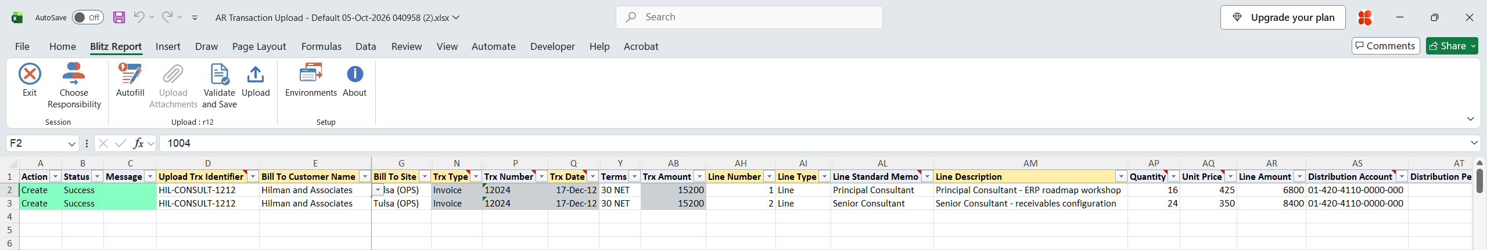This screenshot has height=250, width=1487.
Task: Open the file name dropdown chevron
Action: click(x=456, y=17)
